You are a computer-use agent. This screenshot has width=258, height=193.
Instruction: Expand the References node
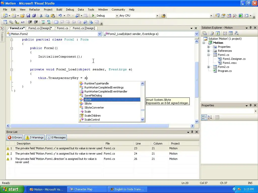point(208,51)
